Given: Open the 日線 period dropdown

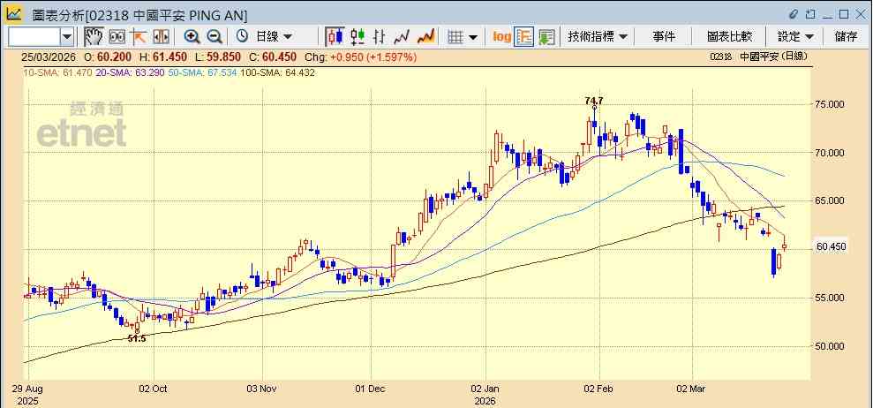Looking at the screenshot, I should tap(274, 37).
